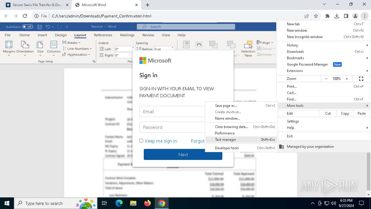Click the fullscreen icon in Zoom row
Image resolution: width=371 pixels, height=209 pixels.
pyautogui.click(x=361, y=79)
